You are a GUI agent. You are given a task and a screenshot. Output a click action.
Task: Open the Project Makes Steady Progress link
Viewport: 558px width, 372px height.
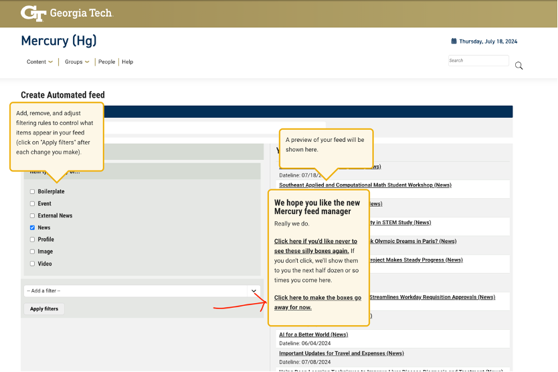(x=416, y=260)
